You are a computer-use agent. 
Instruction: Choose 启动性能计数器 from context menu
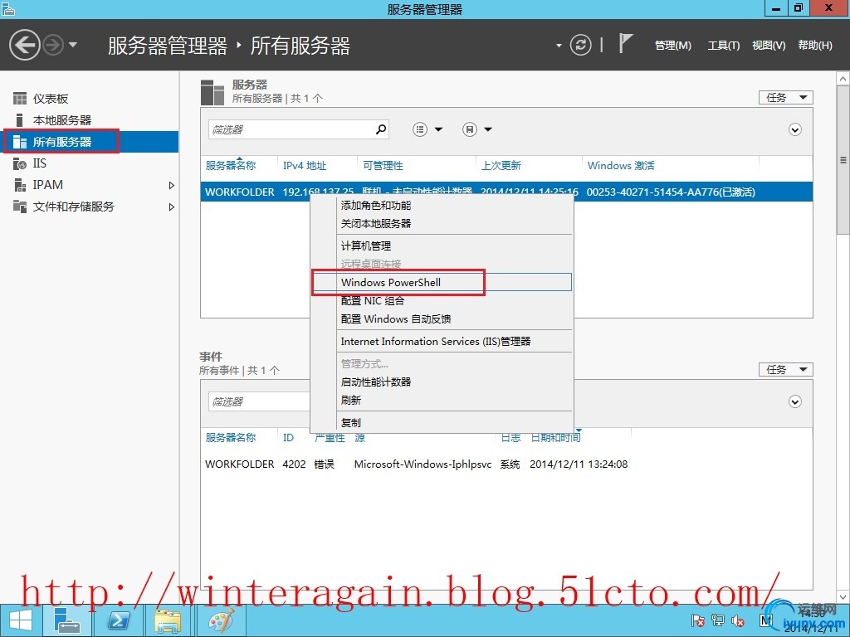376,382
